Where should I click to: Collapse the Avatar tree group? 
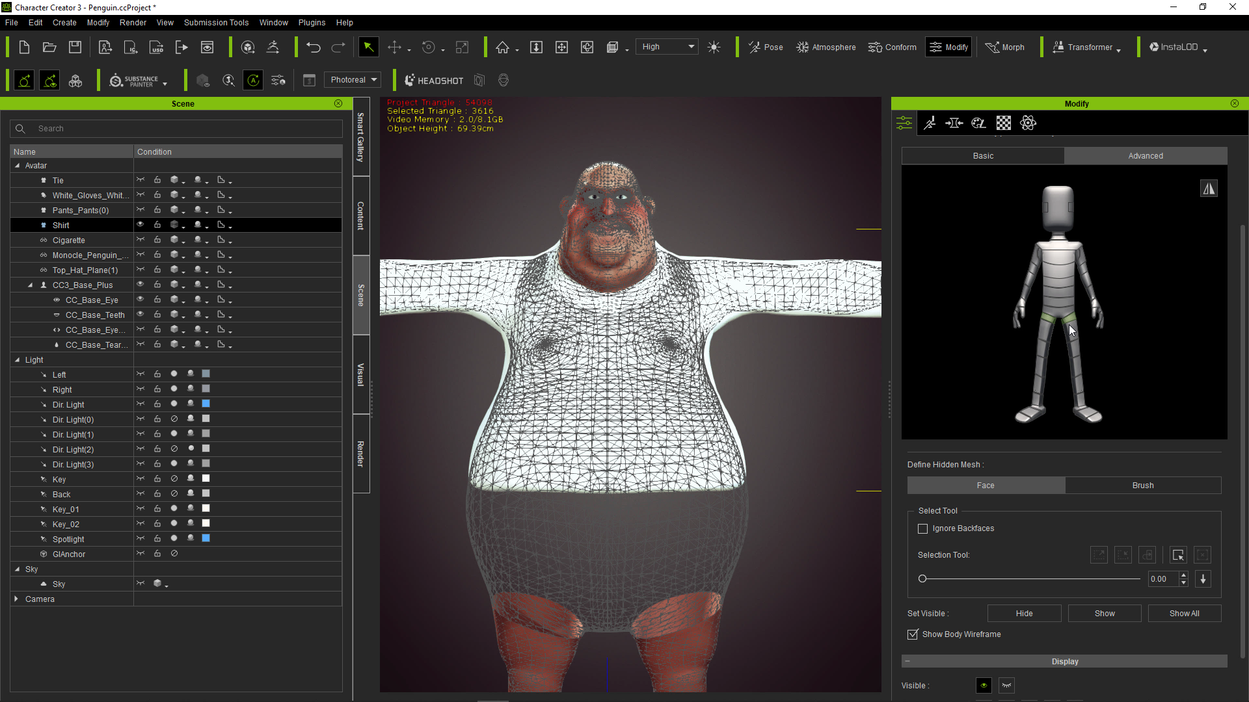18,166
